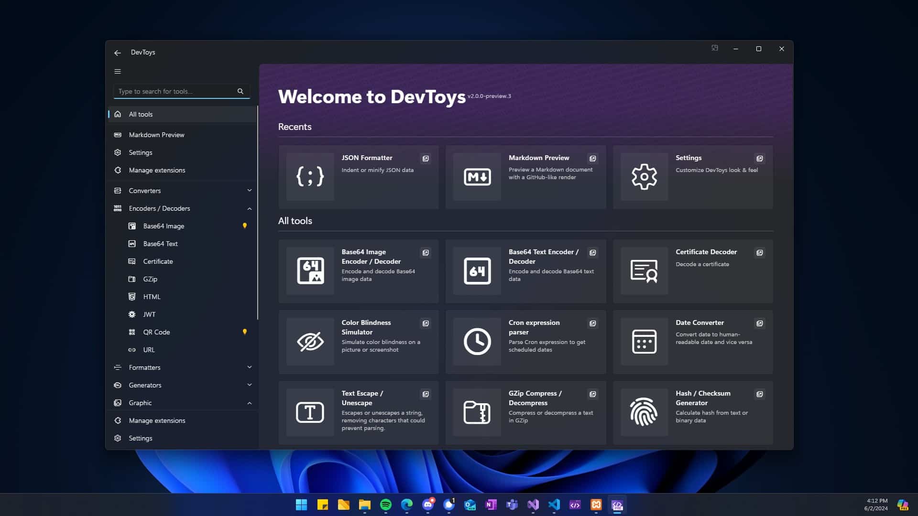Open the JWT tool in the sidebar
Viewport: 918px width, 516px height.
point(150,314)
